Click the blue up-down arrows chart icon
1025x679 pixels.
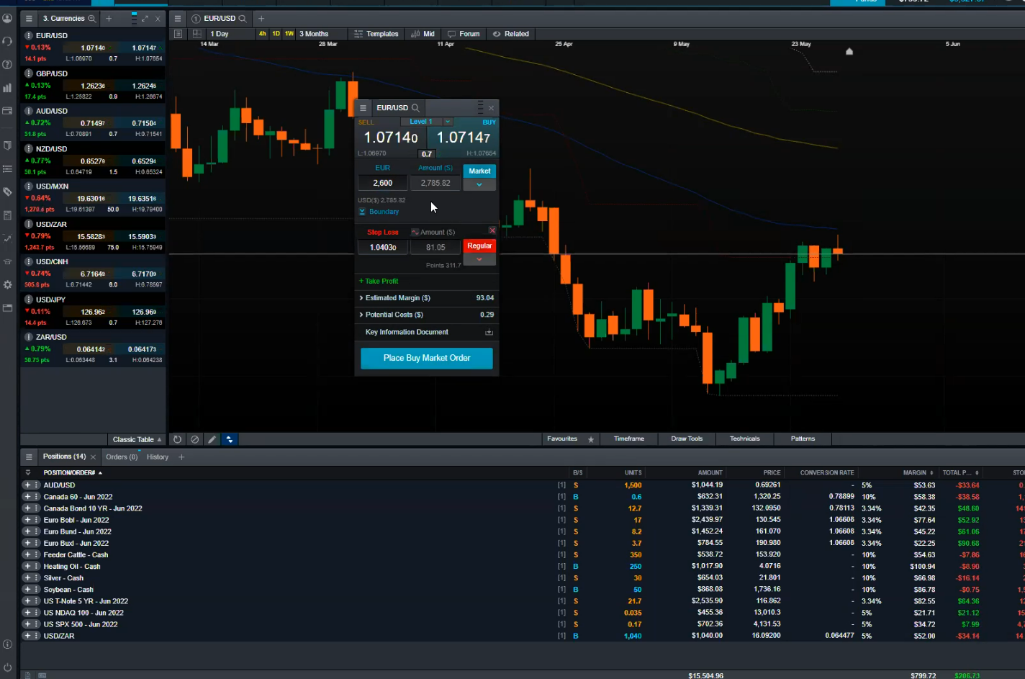tap(230, 439)
